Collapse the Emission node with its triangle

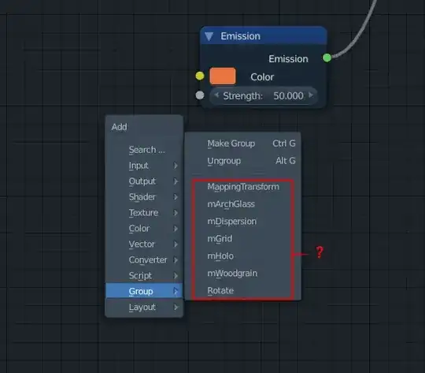pyautogui.click(x=209, y=36)
